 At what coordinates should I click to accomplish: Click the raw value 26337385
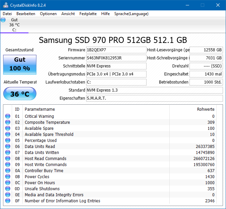pos(205,147)
